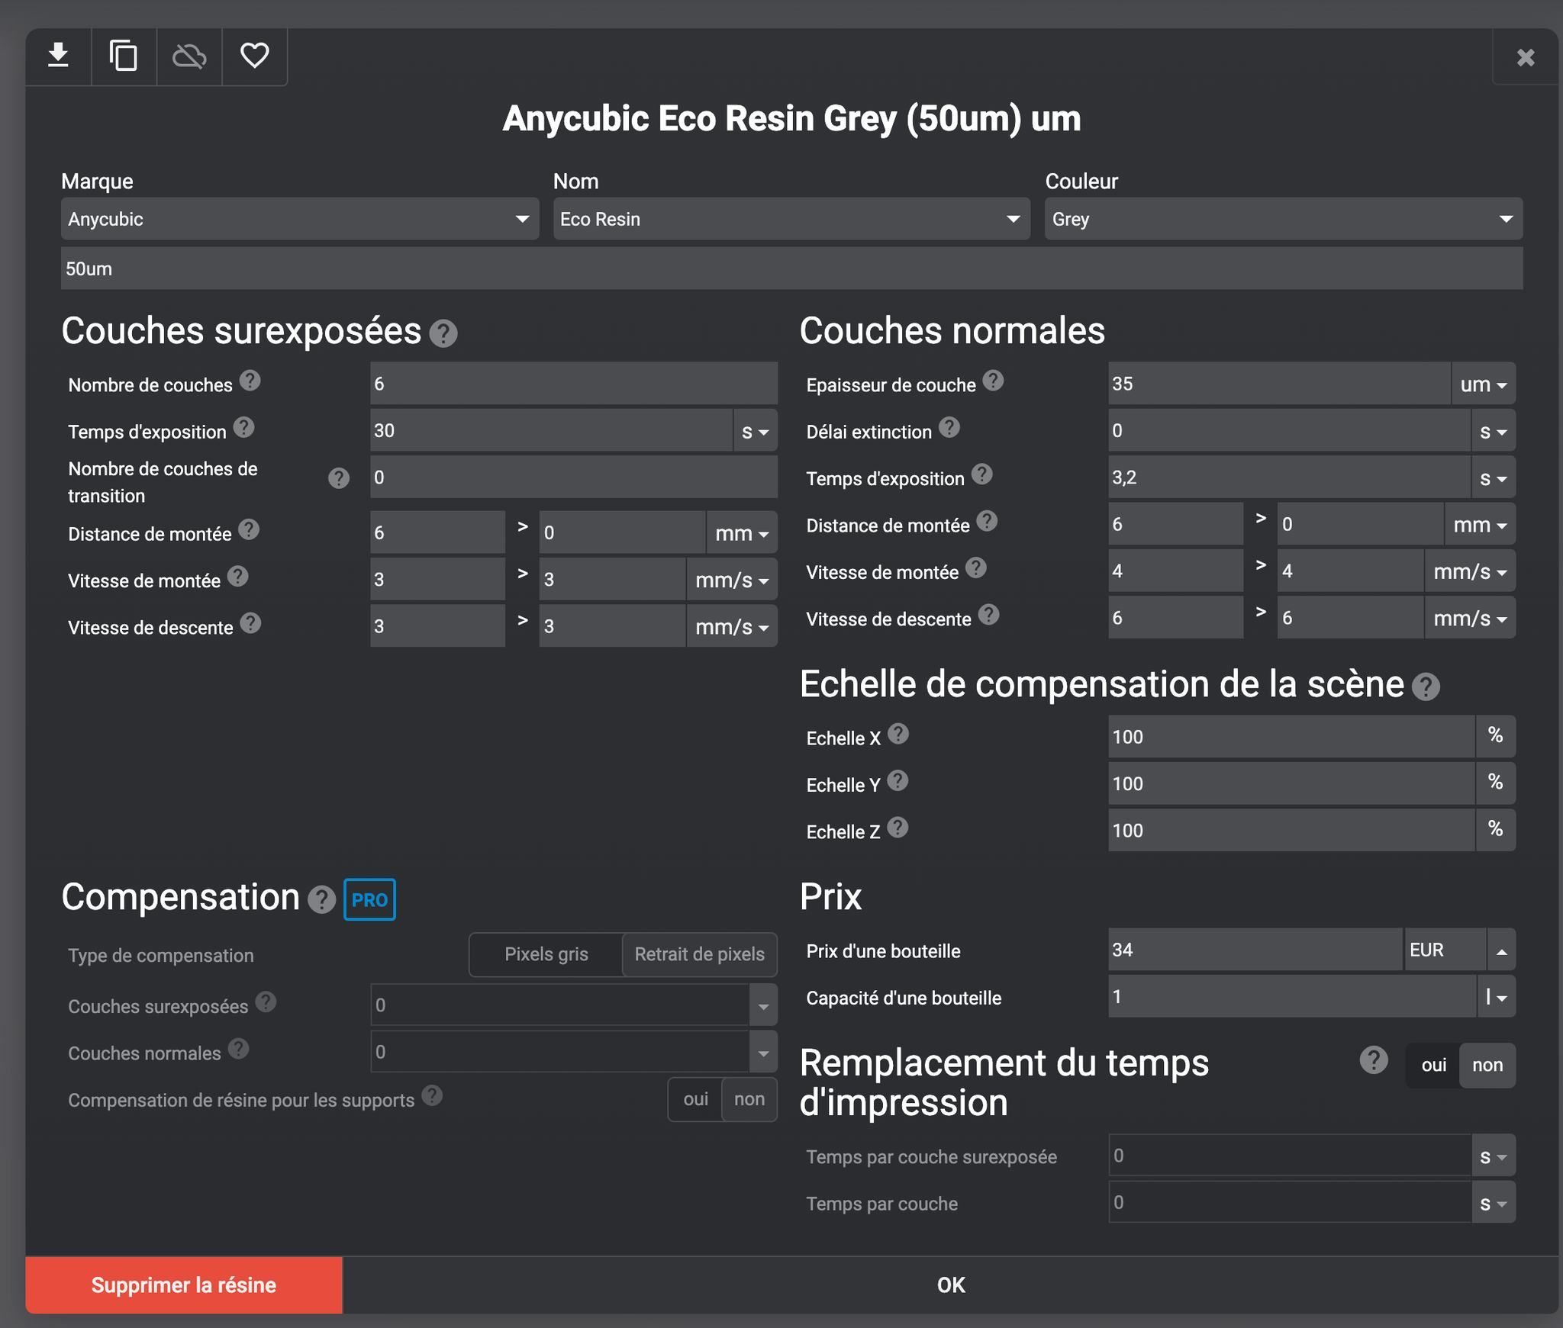Show help for Nombre de couches de transition

click(339, 478)
